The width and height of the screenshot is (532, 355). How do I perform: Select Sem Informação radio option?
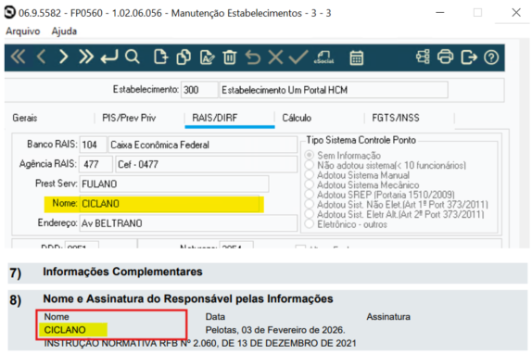309,155
